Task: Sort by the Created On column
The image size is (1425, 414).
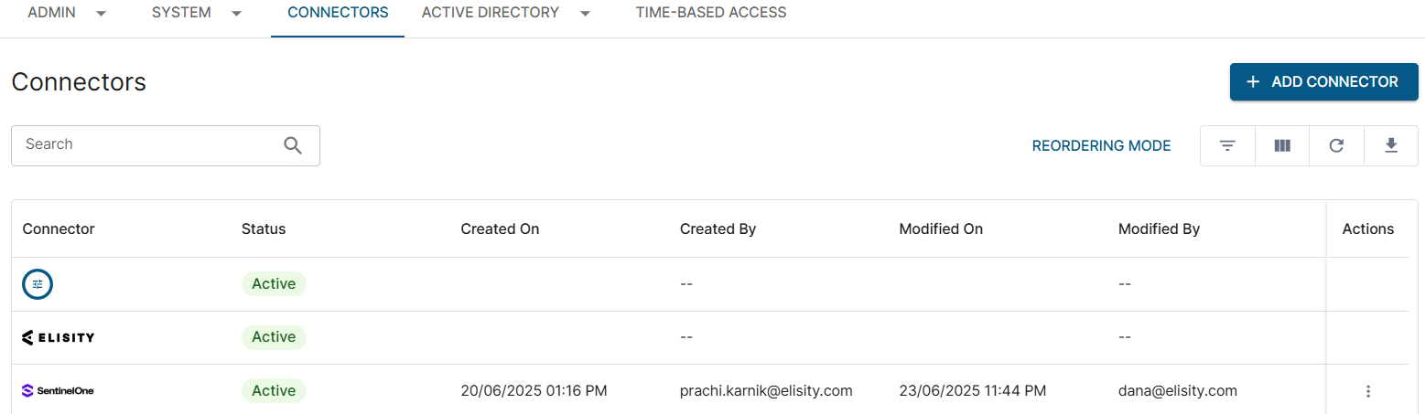Action: click(500, 229)
